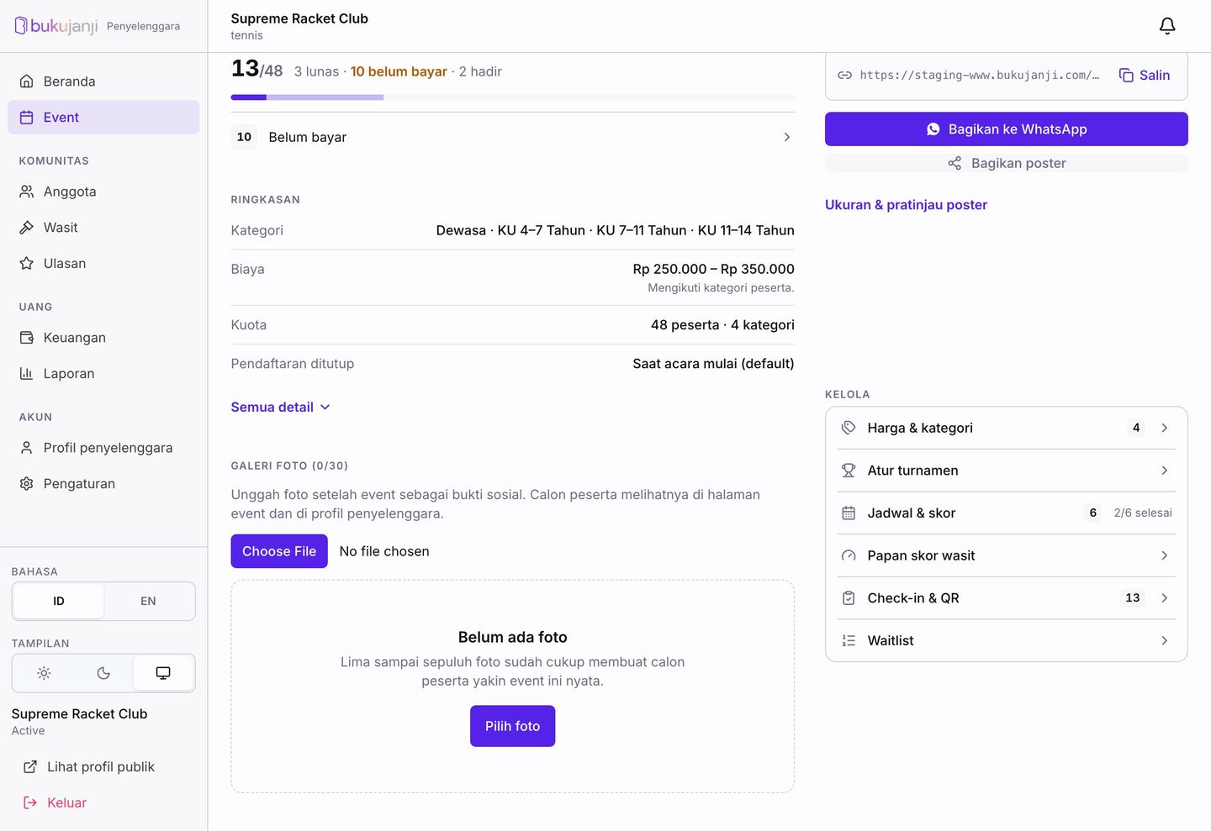Select system theme monitor icon
This screenshot has height=831, width=1211.
[163, 673]
